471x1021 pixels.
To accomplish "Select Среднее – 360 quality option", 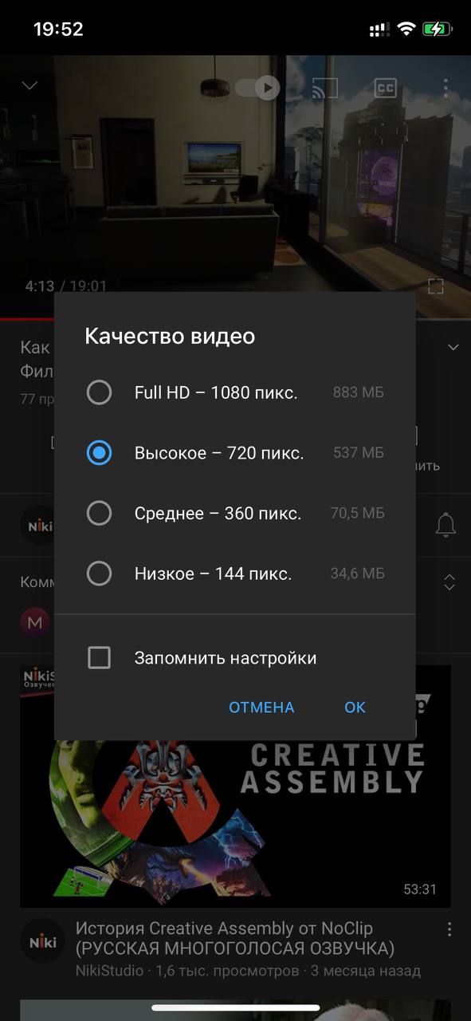I will (x=235, y=514).
